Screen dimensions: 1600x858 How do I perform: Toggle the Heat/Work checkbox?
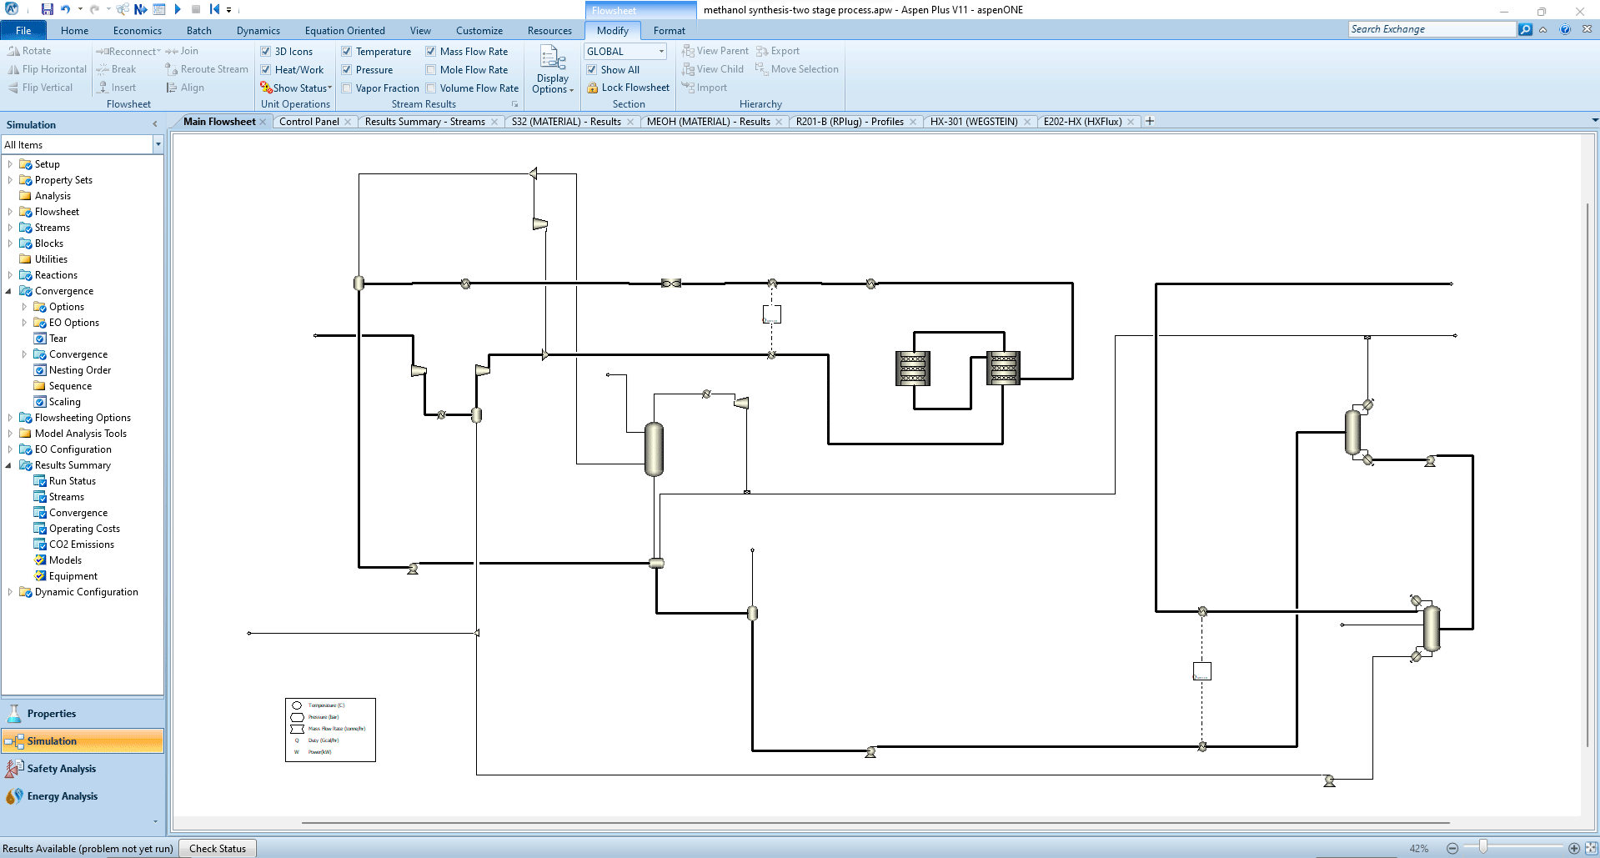click(266, 70)
